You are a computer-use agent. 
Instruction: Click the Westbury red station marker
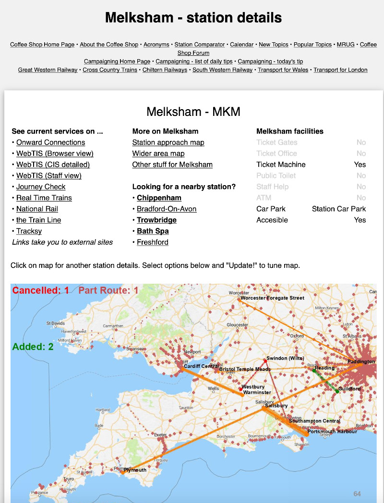(x=240, y=389)
